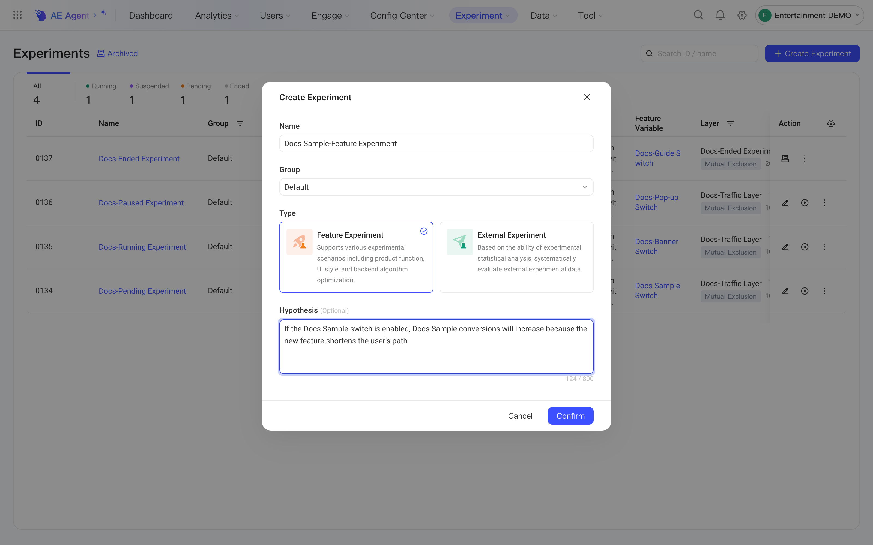Viewport: 873px width, 545px height.
Task: Expand the Config Center menu
Action: click(402, 16)
